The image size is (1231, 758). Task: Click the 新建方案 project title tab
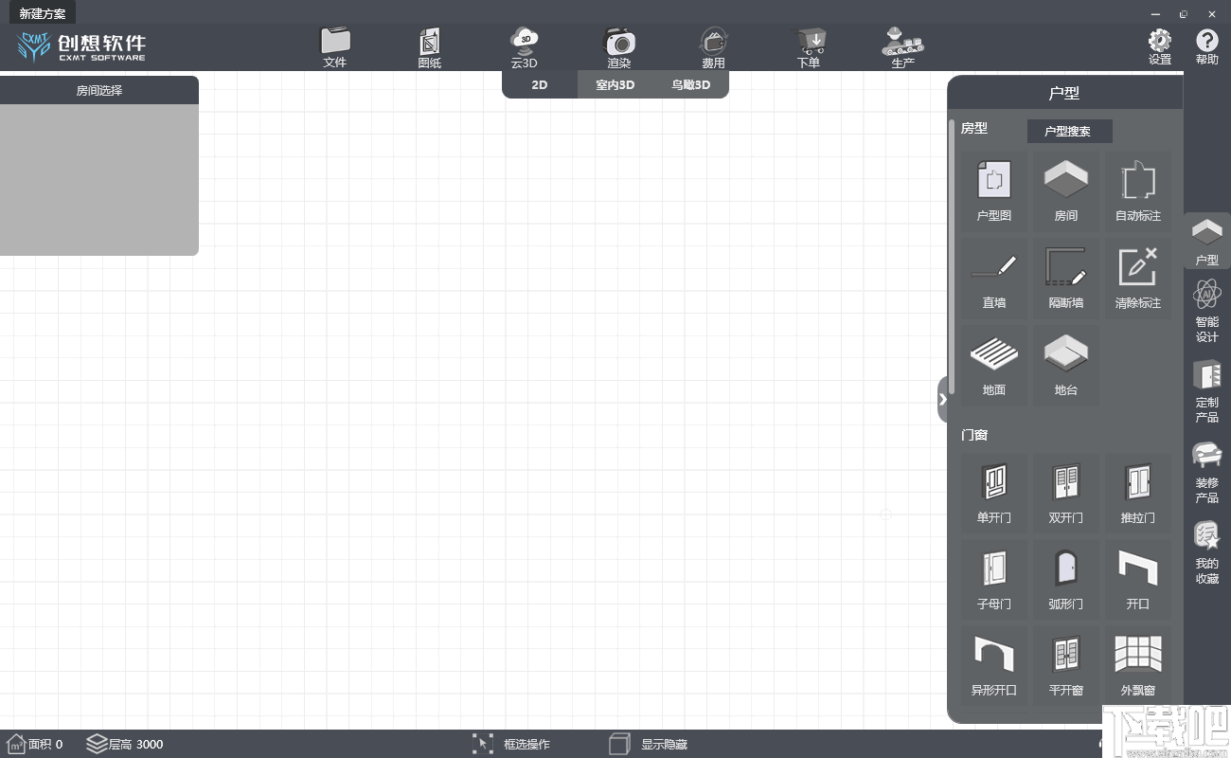coord(43,13)
